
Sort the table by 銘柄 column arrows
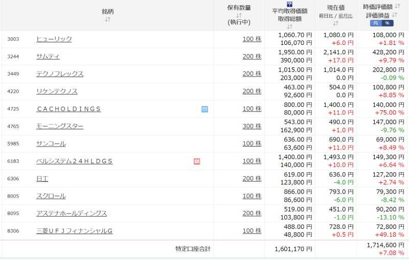[107, 19]
